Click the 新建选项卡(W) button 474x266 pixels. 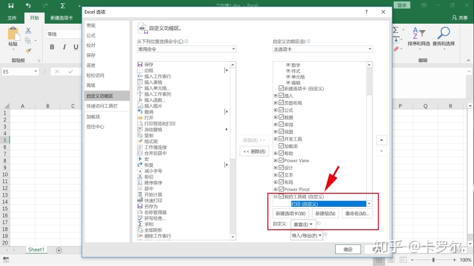coord(291,213)
